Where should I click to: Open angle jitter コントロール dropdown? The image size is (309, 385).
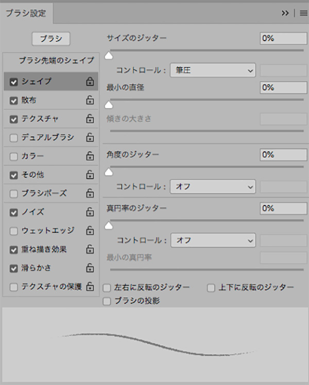[x=213, y=186]
